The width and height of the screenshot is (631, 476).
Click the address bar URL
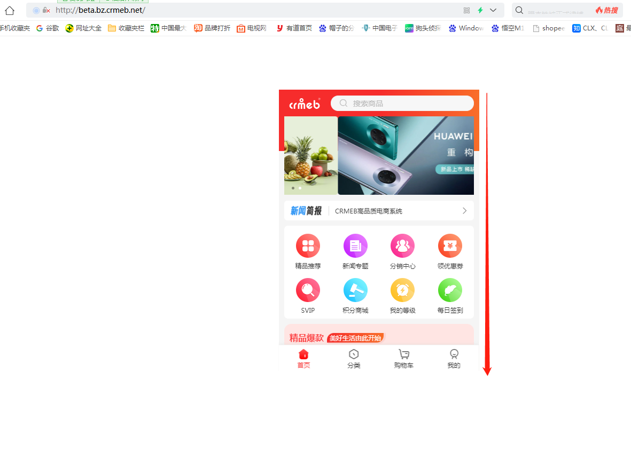100,10
